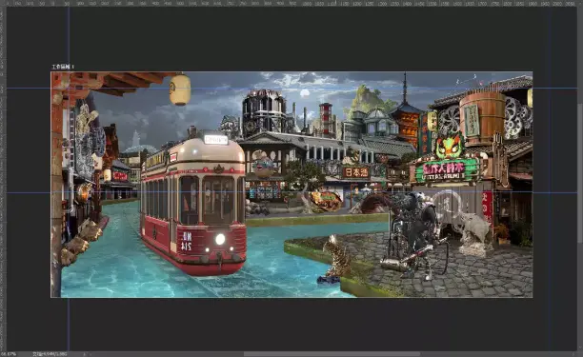Click the horizontal scrollbar thumb at bottom
This screenshot has width=583, height=357.
[x=332, y=354]
